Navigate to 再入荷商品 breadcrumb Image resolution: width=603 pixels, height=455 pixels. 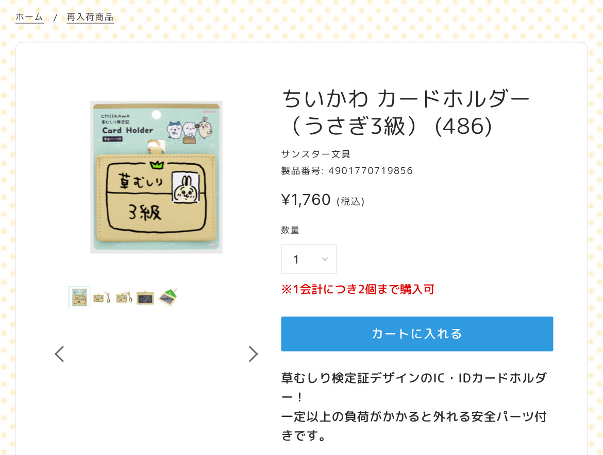click(90, 17)
